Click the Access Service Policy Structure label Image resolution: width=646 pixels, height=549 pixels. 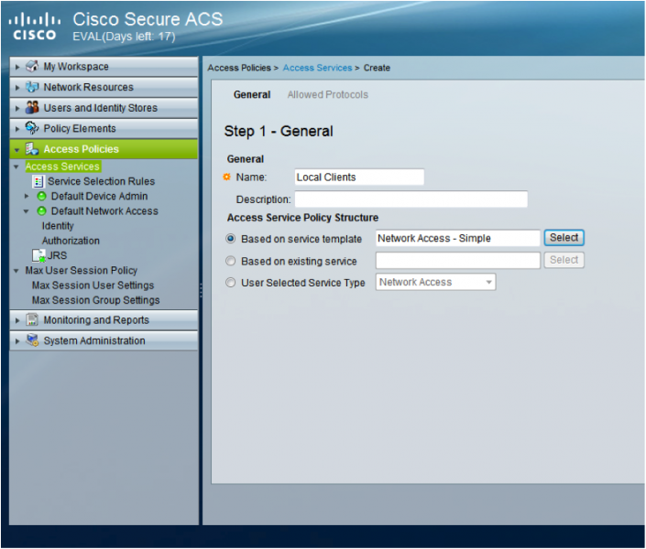302,218
